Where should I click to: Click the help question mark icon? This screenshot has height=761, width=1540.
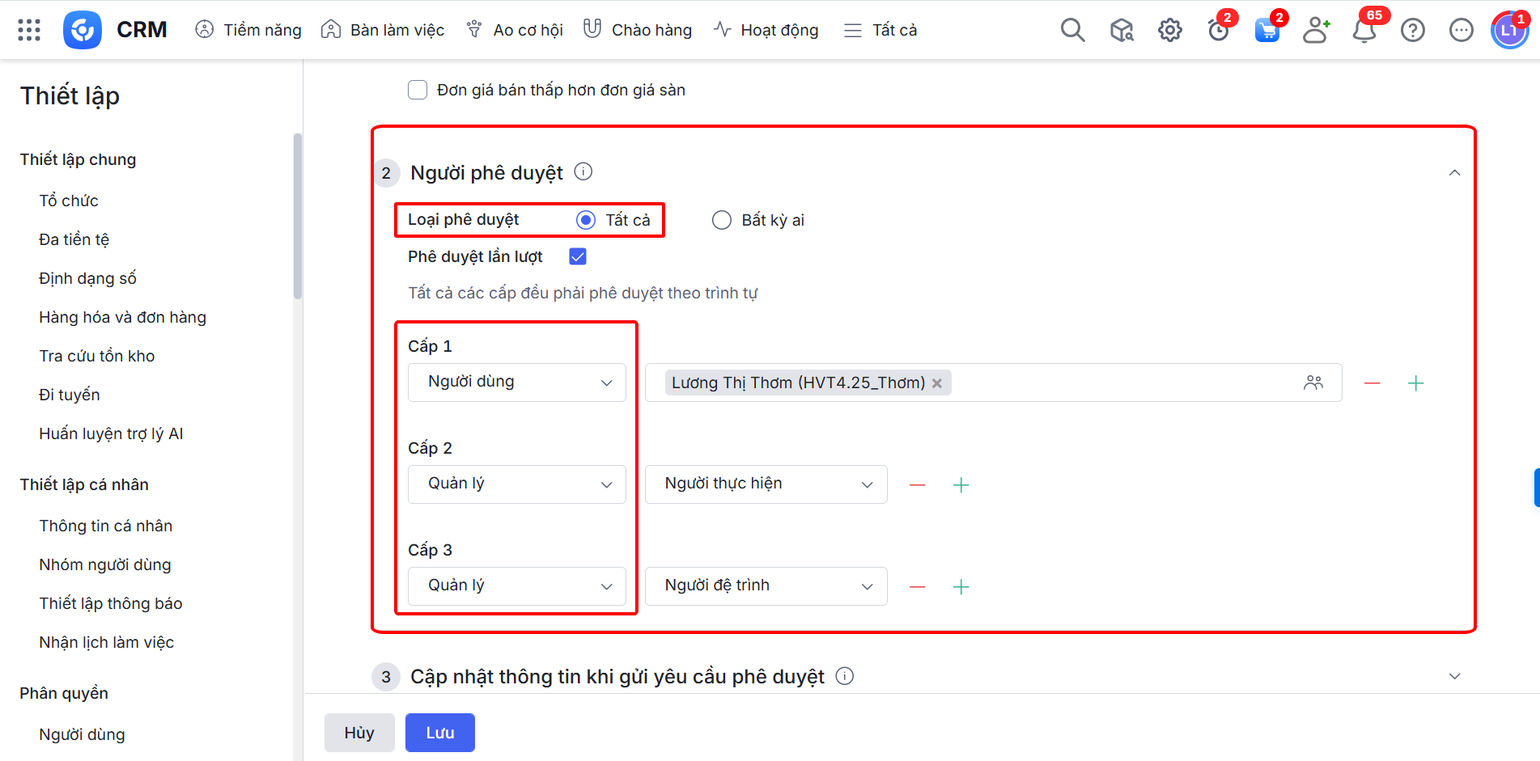[x=1412, y=31]
